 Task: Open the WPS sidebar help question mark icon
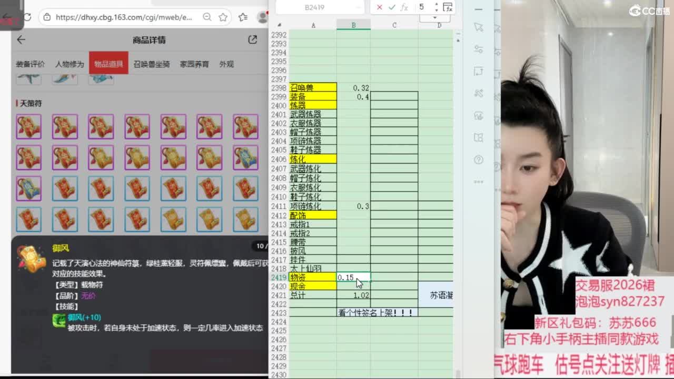coord(478,159)
